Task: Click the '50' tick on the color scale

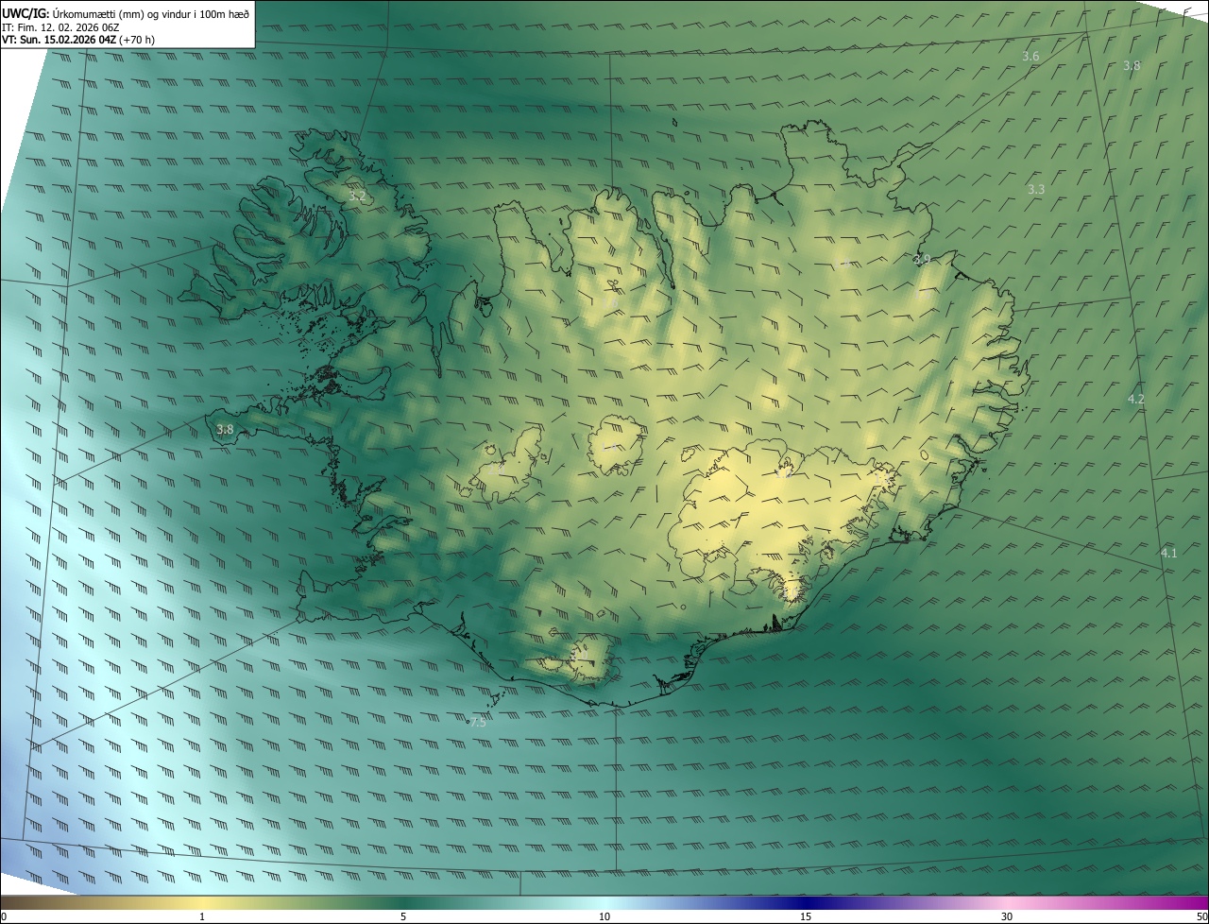Action: coord(1201,917)
